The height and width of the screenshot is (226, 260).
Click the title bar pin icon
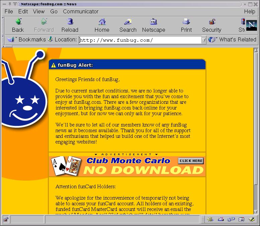pyautogui.click(x=10, y=4)
